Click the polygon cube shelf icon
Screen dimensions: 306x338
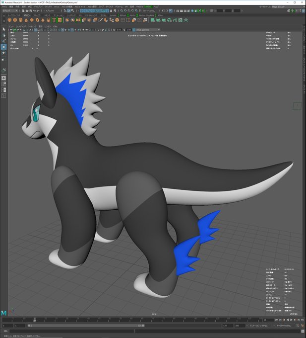[x=15, y=20]
